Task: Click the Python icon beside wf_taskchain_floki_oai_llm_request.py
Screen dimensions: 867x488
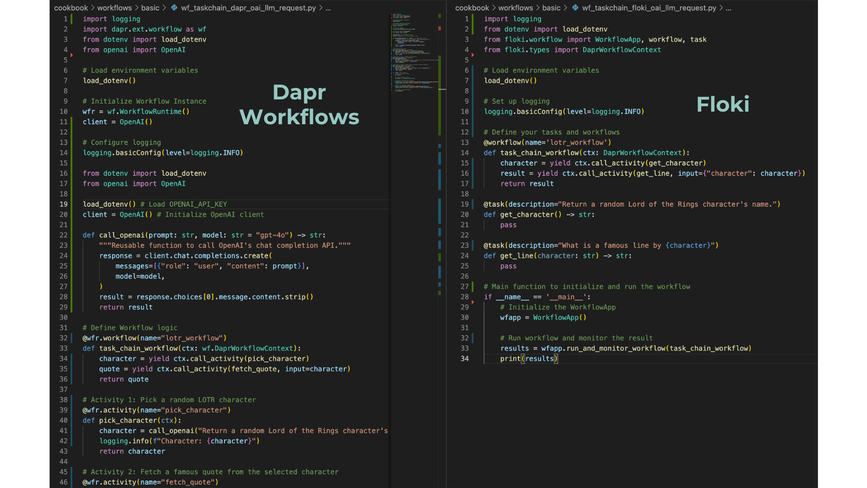Action: tap(575, 8)
